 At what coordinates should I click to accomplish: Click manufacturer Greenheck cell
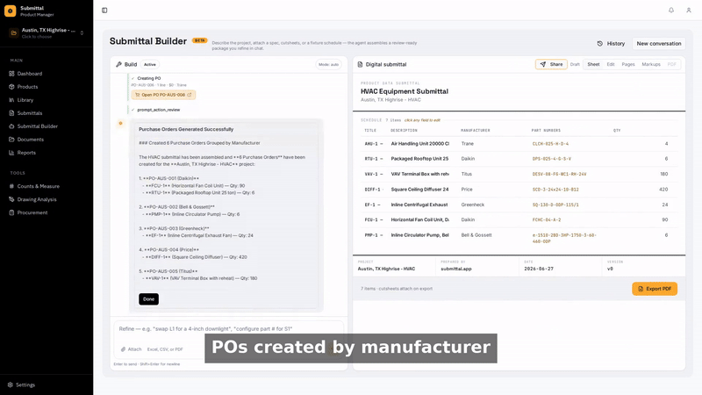472,205
